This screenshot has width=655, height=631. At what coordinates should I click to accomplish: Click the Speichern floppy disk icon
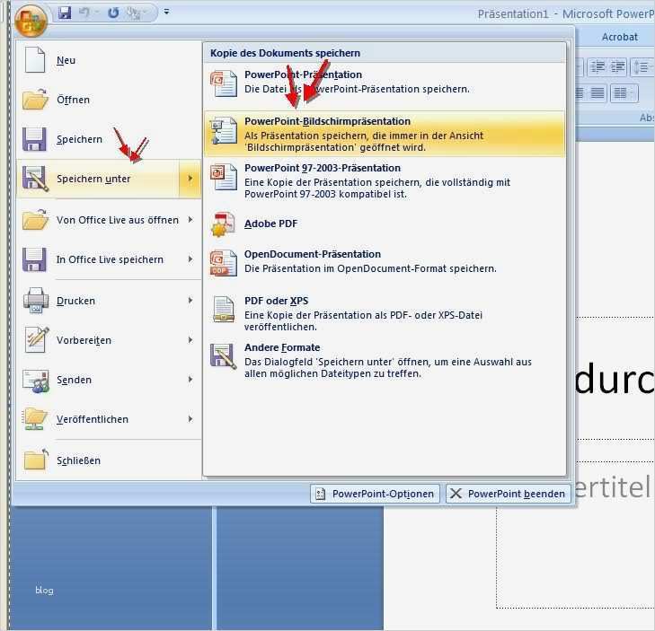tap(34, 139)
